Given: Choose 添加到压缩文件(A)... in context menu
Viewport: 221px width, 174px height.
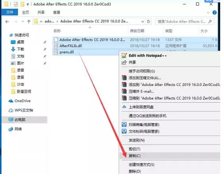Looking at the screenshot, I should pos(170,78).
